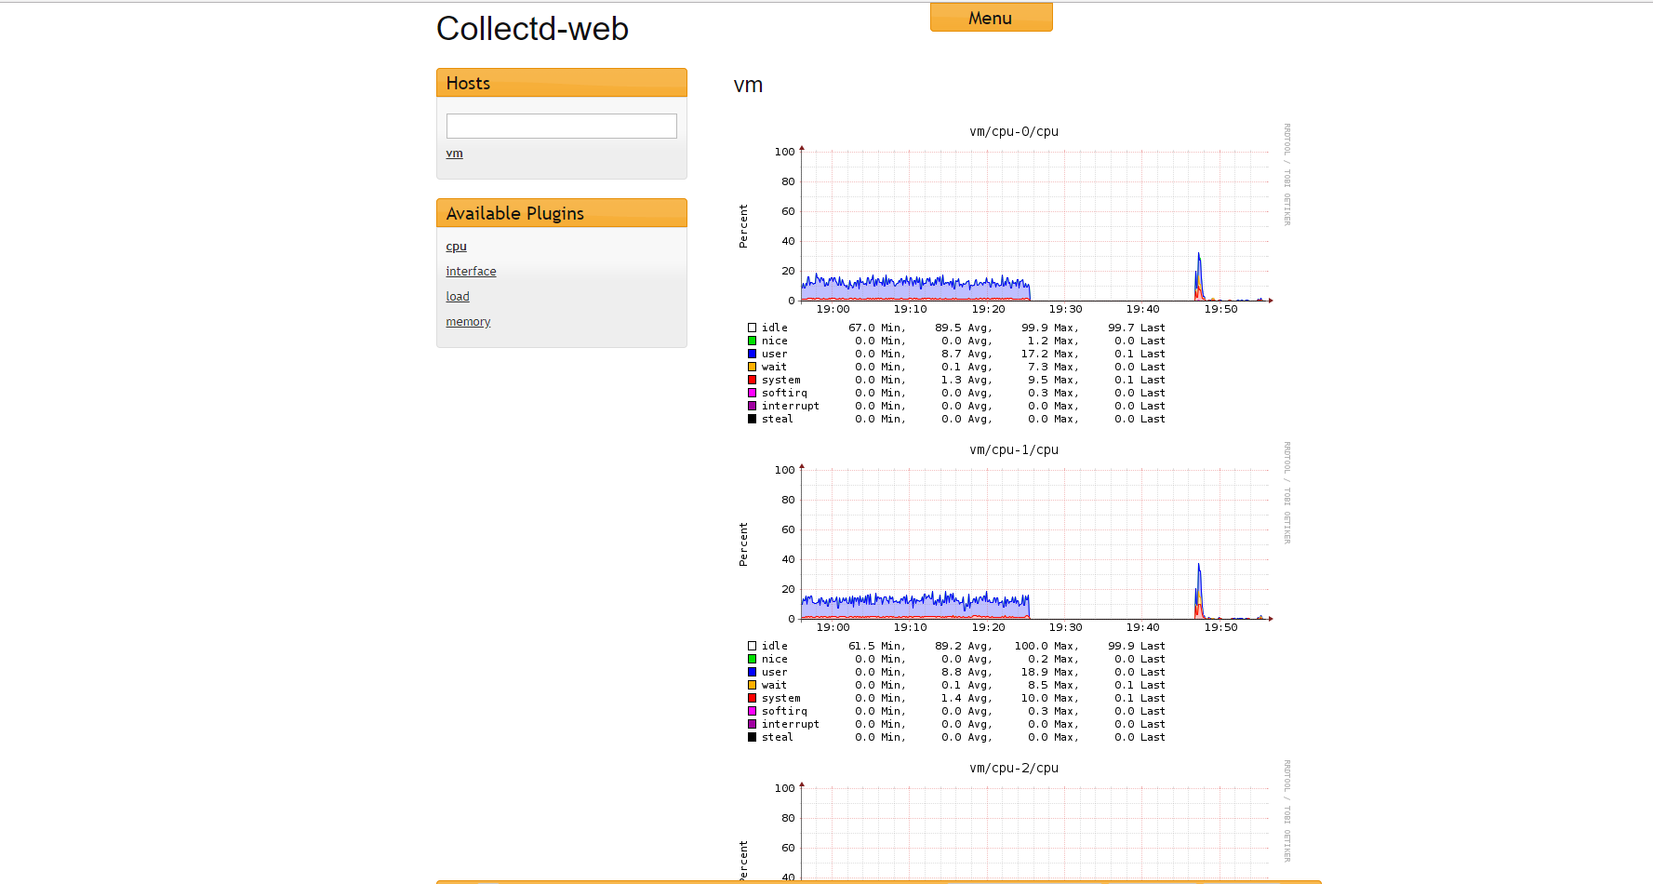The width and height of the screenshot is (1653, 884).
Task: Click the 19:50 time label on cpu-1 graph
Action: tap(1220, 627)
